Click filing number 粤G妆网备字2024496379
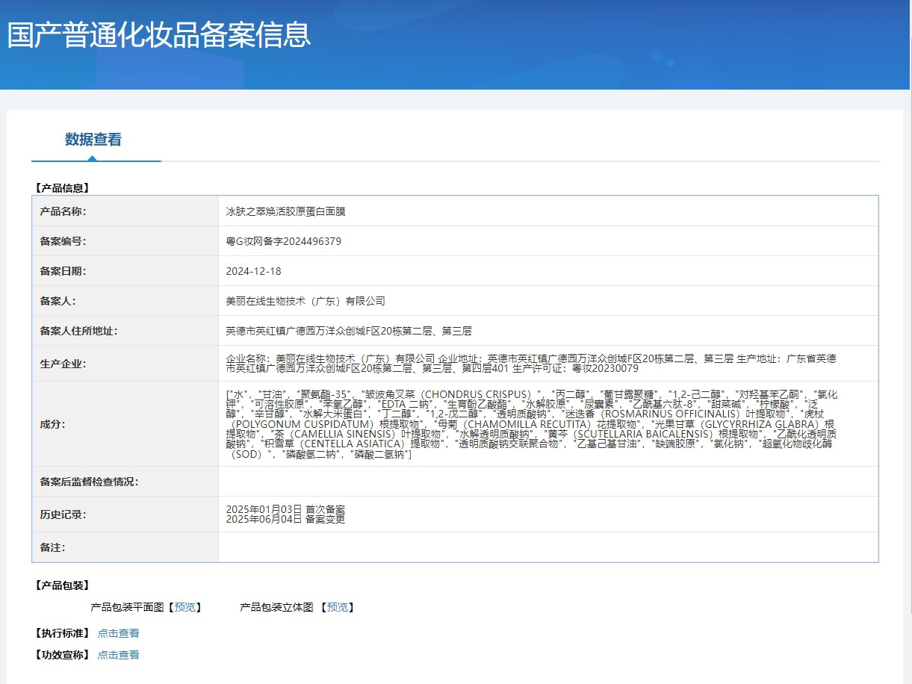The height and width of the screenshot is (684, 912). 284,241
